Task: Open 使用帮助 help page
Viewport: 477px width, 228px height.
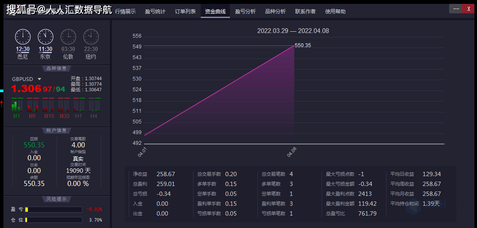Action: [x=335, y=12]
